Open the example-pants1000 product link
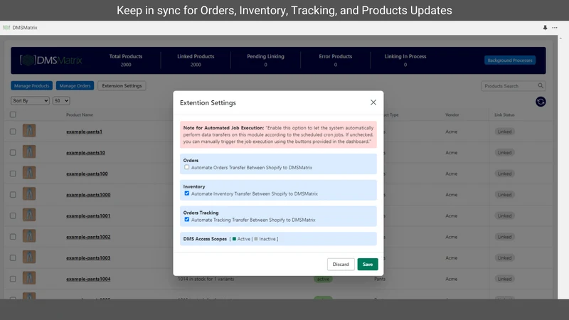 (88, 195)
